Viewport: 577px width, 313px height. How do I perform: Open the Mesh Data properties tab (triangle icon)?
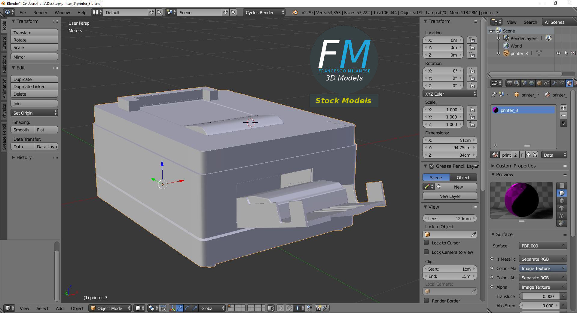coord(562,83)
